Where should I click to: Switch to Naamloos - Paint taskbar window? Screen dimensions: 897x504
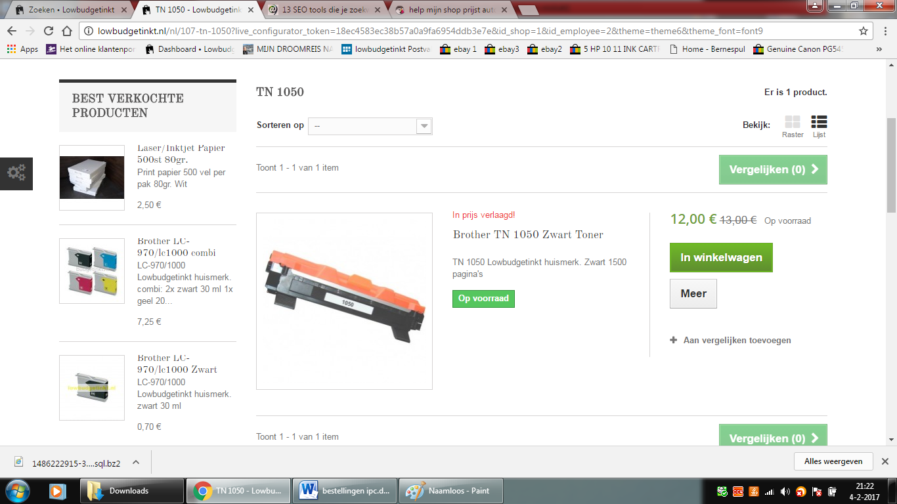[451, 490]
